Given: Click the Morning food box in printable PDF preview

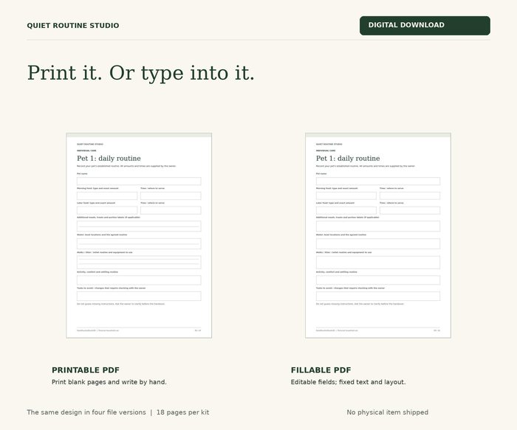Looking at the screenshot, I should click(107, 195).
